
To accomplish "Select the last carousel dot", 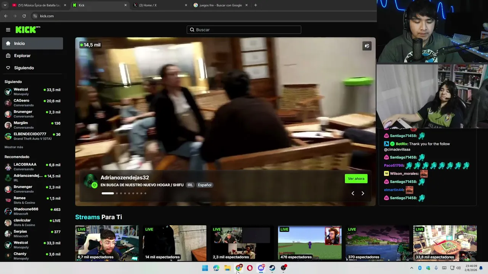I will pyautogui.click(x=145, y=193).
